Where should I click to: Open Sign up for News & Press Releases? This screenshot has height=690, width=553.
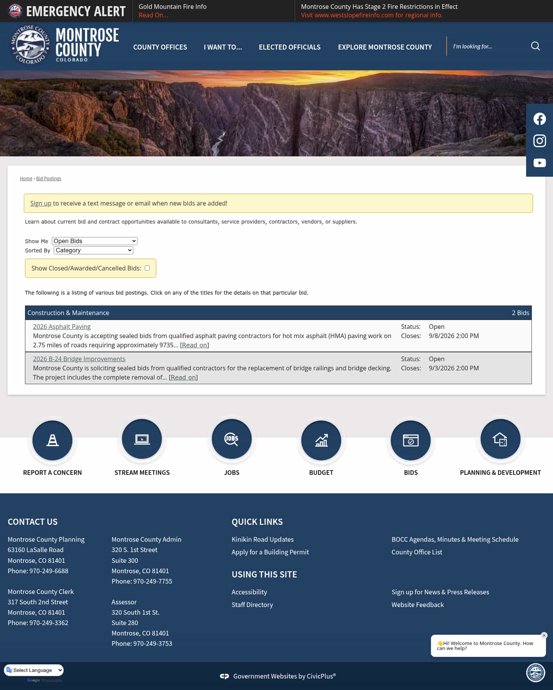440,592
